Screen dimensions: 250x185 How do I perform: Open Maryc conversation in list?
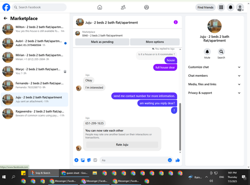34,71
